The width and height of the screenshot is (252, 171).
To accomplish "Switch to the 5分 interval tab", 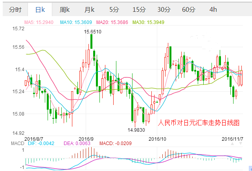I will [x=114, y=10].
